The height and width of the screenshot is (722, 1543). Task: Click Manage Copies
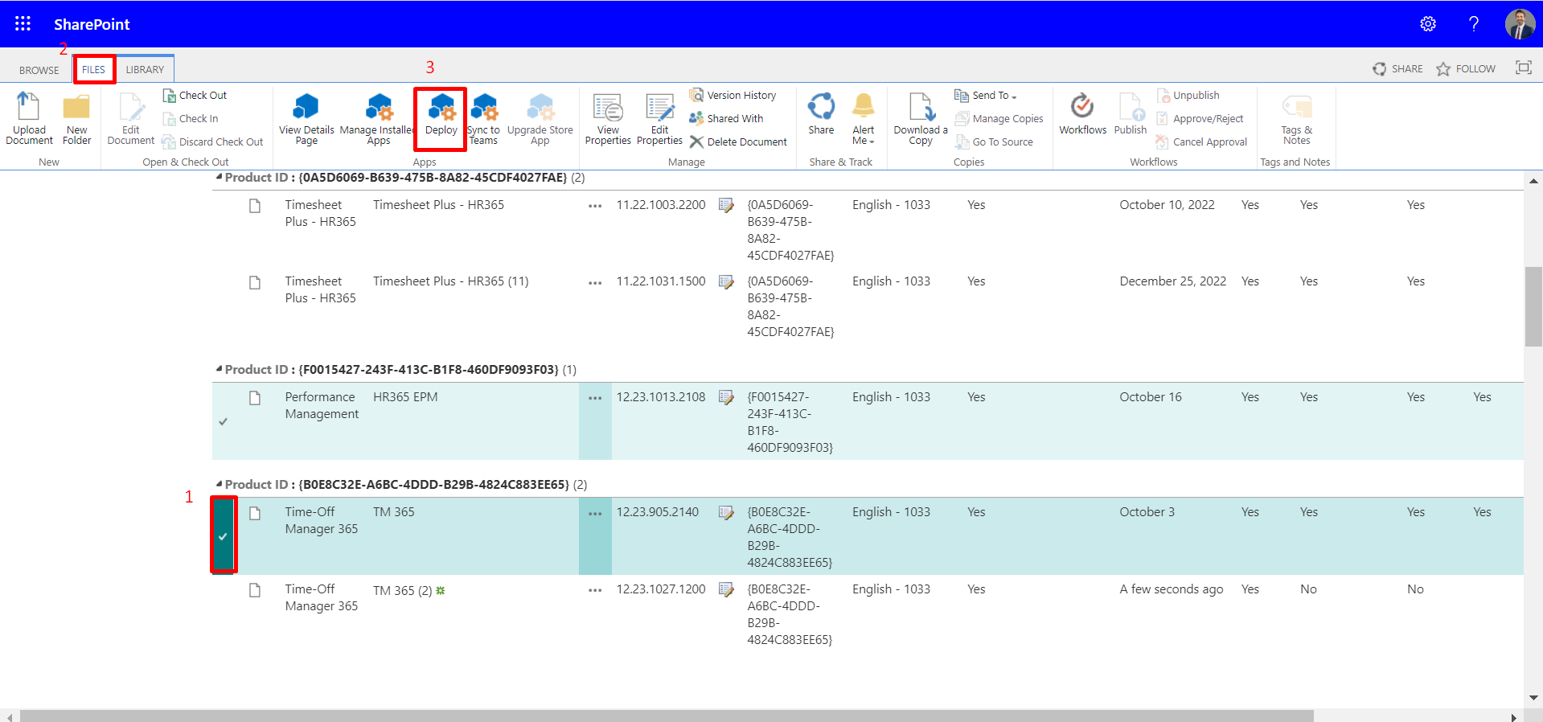[x=999, y=118]
